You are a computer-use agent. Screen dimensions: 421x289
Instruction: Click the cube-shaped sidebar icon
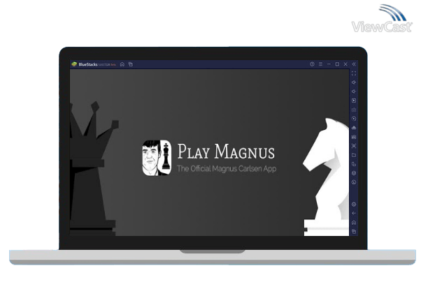pos(354,173)
